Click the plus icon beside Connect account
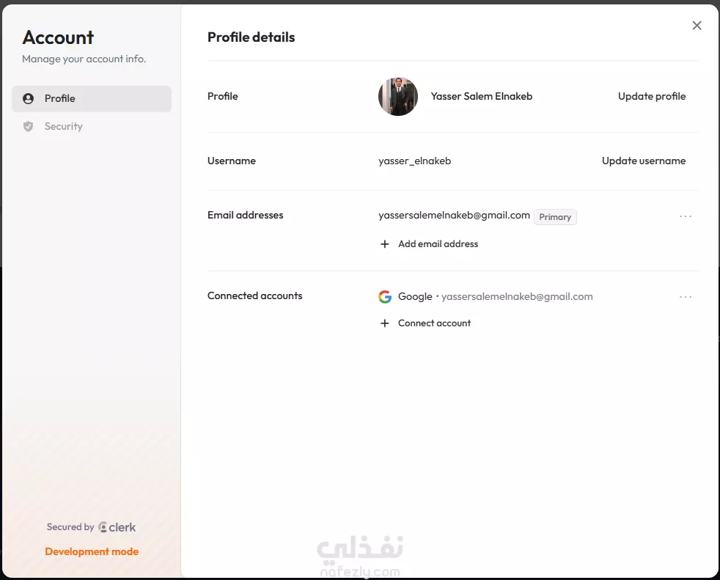Viewport: 720px width, 580px height. [x=385, y=323]
